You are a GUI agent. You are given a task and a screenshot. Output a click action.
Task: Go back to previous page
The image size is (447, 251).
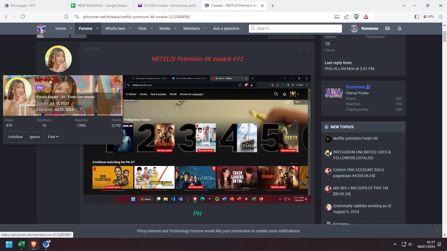(6, 17)
